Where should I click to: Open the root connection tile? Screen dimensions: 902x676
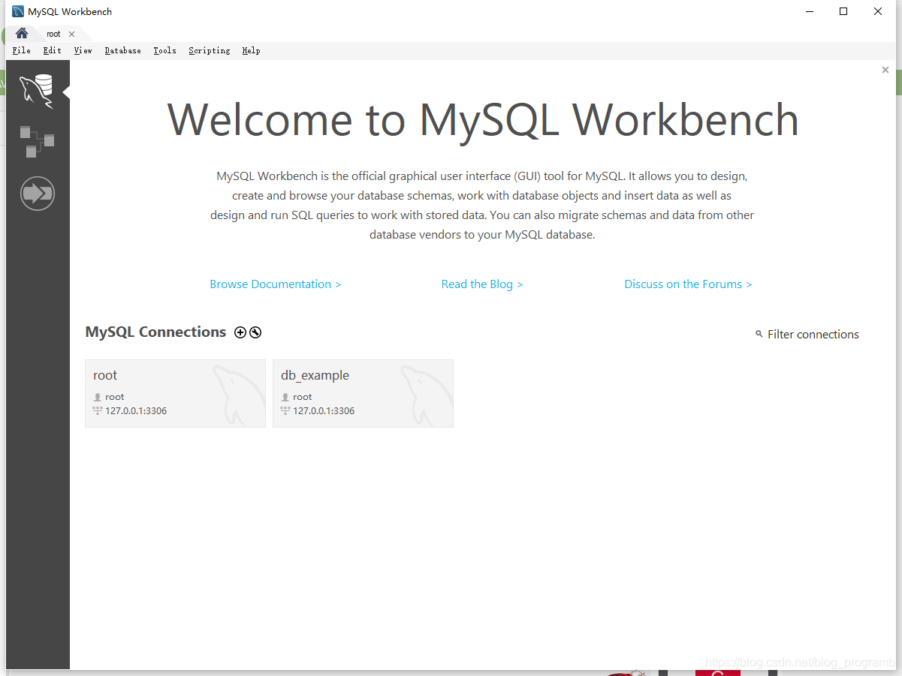(x=175, y=393)
